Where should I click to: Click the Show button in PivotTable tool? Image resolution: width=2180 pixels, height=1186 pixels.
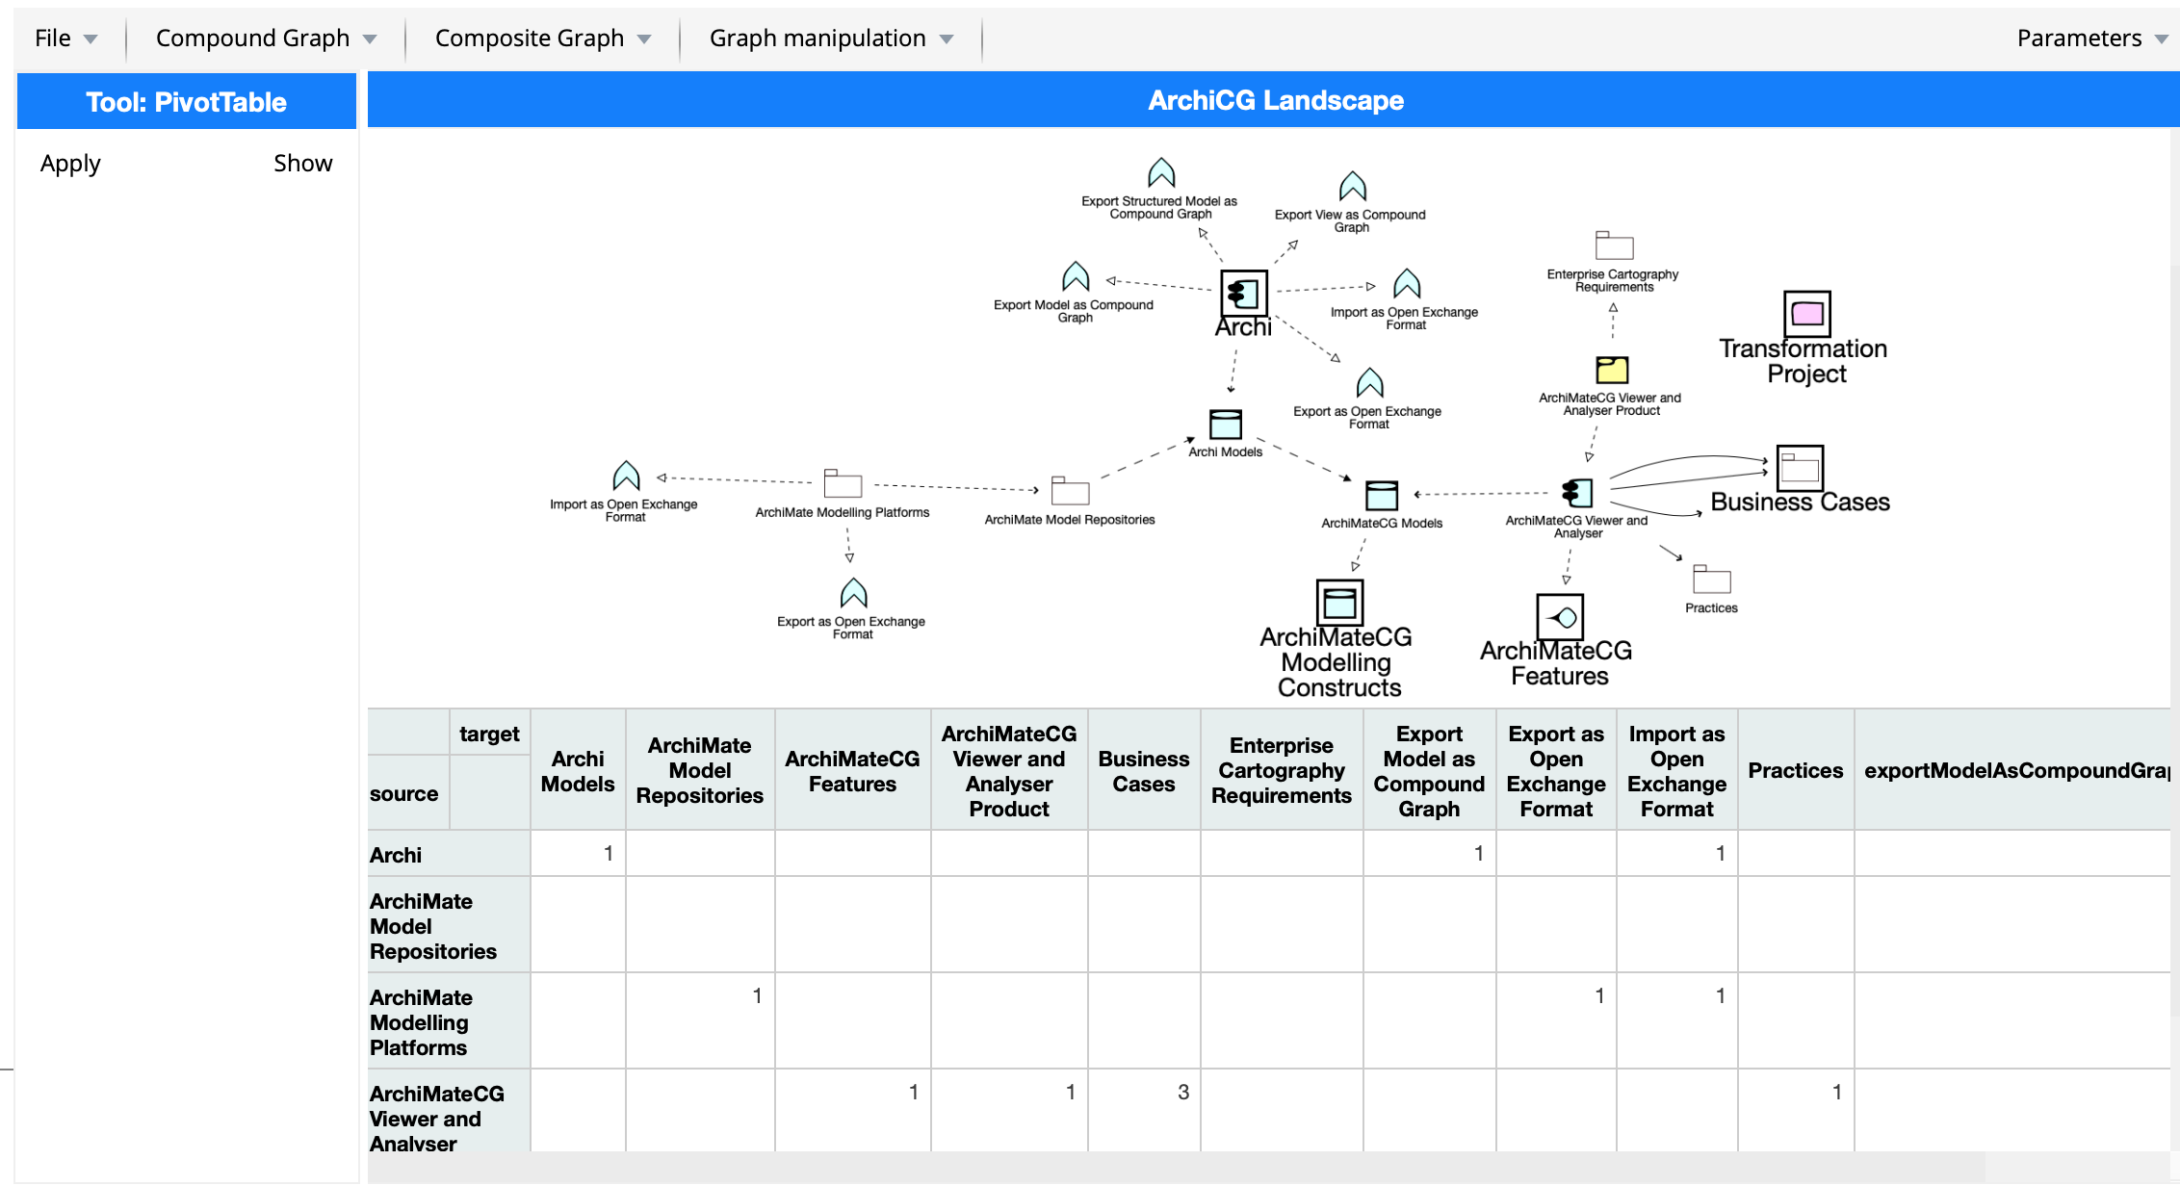point(303,164)
